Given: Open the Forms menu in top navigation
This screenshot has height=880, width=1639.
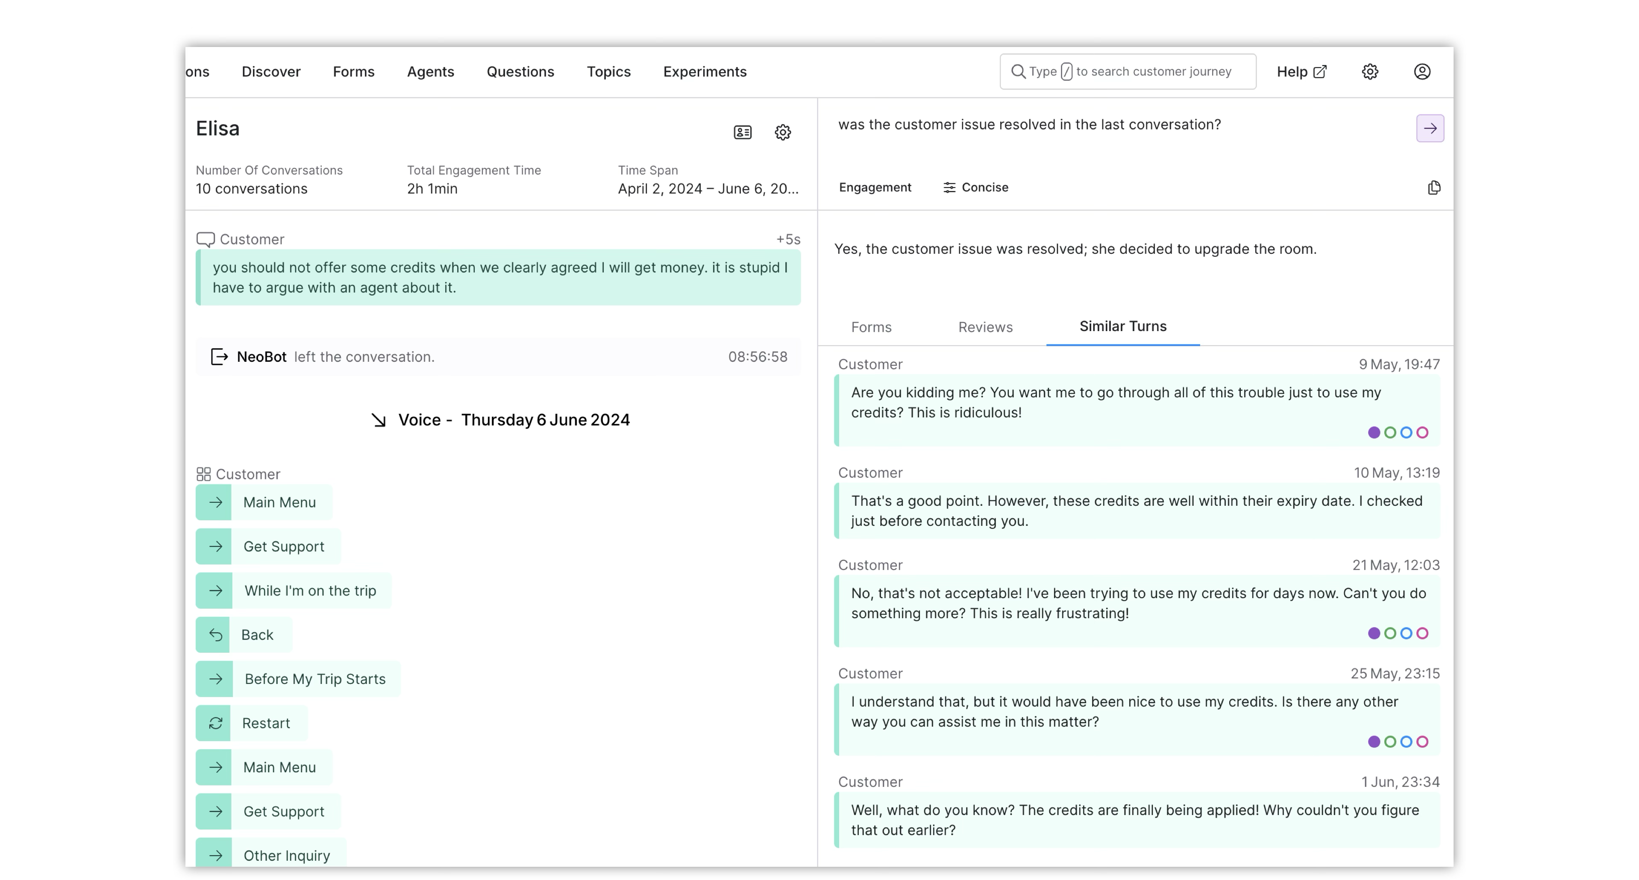Looking at the screenshot, I should 354,72.
